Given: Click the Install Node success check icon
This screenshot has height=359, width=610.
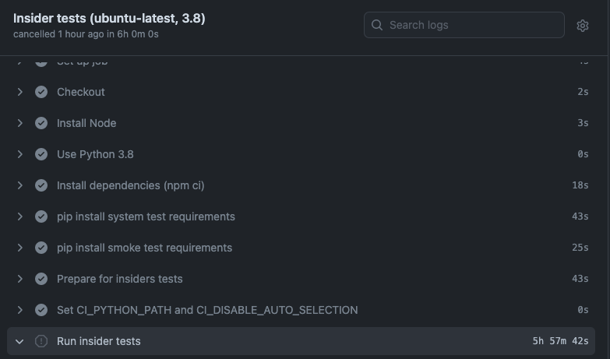Looking at the screenshot, I should (41, 123).
